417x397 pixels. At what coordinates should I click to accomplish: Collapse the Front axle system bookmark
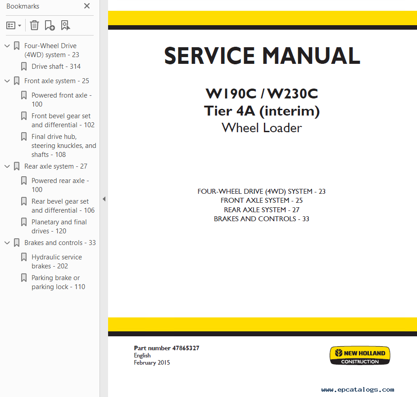tap(7, 81)
